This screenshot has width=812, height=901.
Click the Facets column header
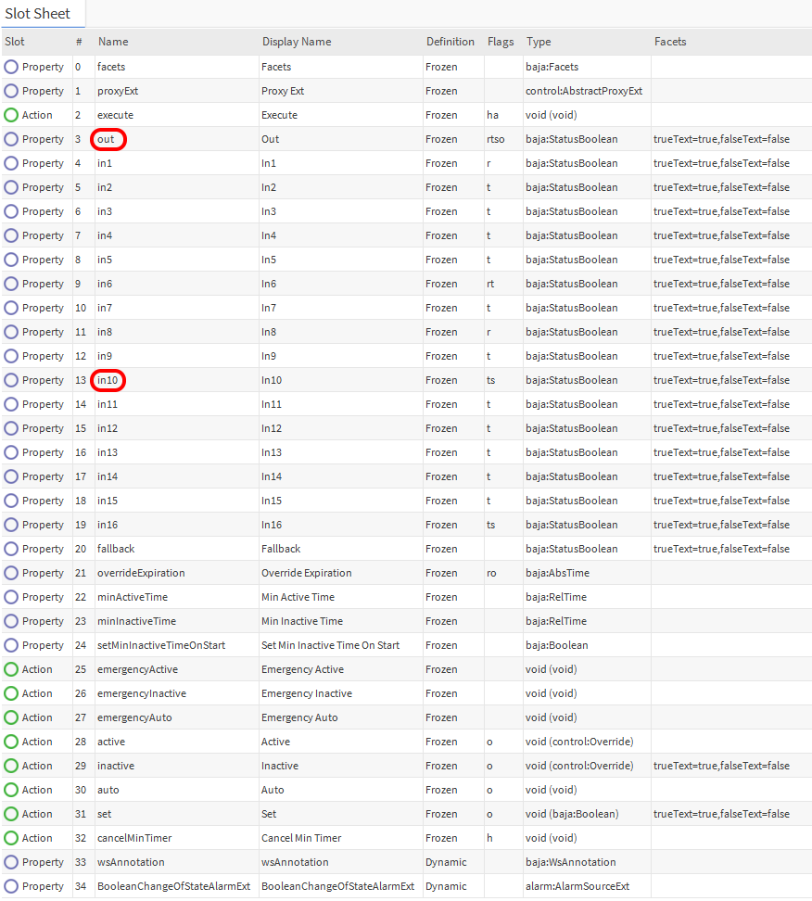[x=670, y=42]
